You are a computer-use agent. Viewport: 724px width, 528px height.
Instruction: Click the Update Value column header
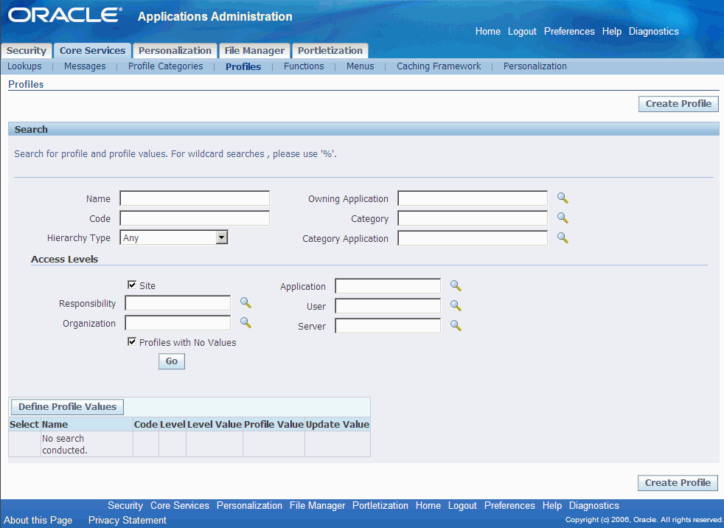pyautogui.click(x=338, y=424)
